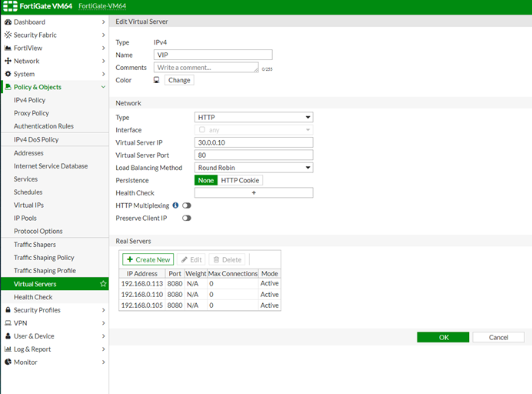Image resolution: width=532 pixels, height=394 pixels.
Task: Go to Virtual IPs menu item
Action: 28,205
